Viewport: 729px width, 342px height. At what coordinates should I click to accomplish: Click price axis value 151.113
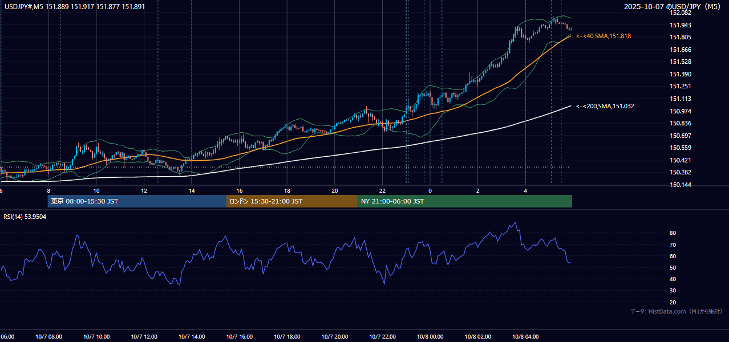coord(681,99)
